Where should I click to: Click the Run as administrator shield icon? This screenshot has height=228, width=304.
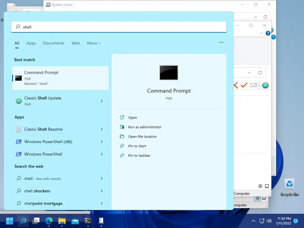coord(122,127)
